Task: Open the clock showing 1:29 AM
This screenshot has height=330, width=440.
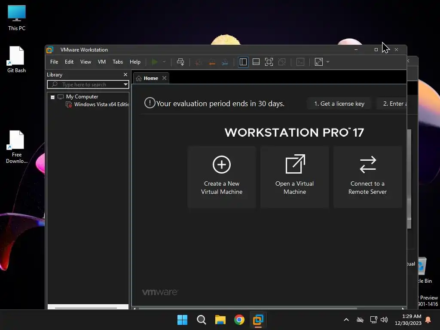Action: point(408,320)
